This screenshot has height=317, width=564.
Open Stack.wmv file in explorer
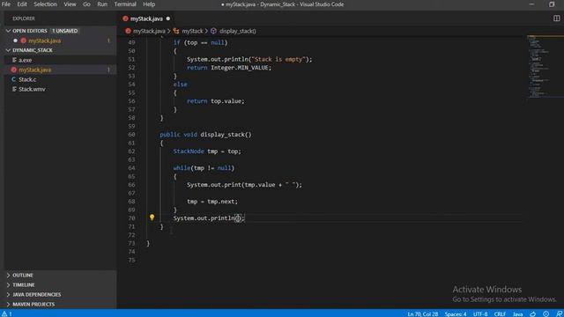[32, 89]
